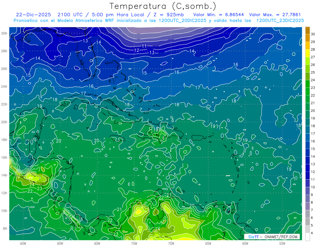Click the '75W' longitude axis label
The width and height of the screenshot is (320, 247).
134,244
